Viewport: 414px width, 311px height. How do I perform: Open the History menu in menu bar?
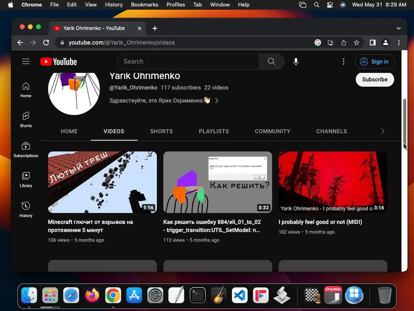pos(114,5)
